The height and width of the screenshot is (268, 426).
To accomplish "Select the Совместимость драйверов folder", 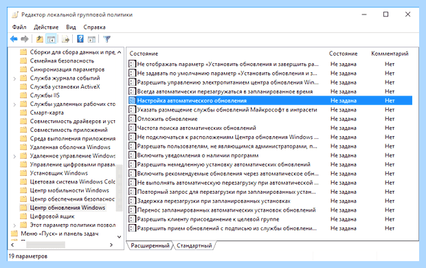I will [73, 121].
